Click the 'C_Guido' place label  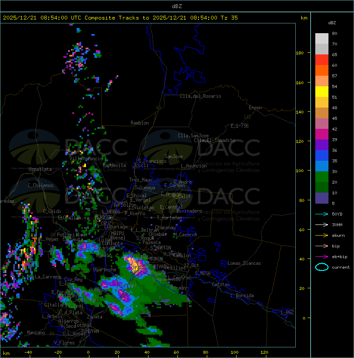point(52,211)
